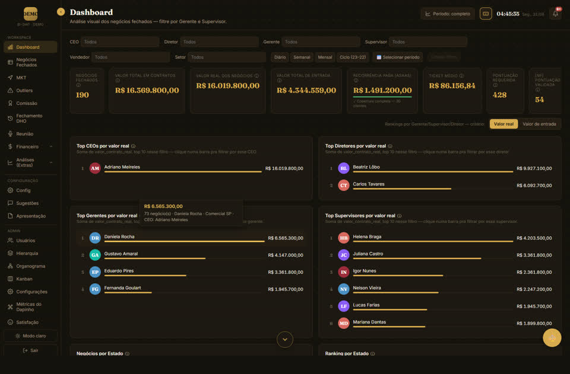The height and width of the screenshot is (374, 570).
Task: Click the Satisfação smiley icon
Action: coord(10,322)
